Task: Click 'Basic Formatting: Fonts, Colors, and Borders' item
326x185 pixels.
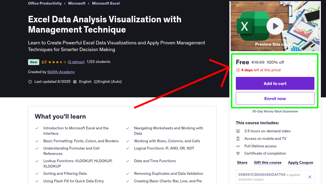Action: point(81,141)
